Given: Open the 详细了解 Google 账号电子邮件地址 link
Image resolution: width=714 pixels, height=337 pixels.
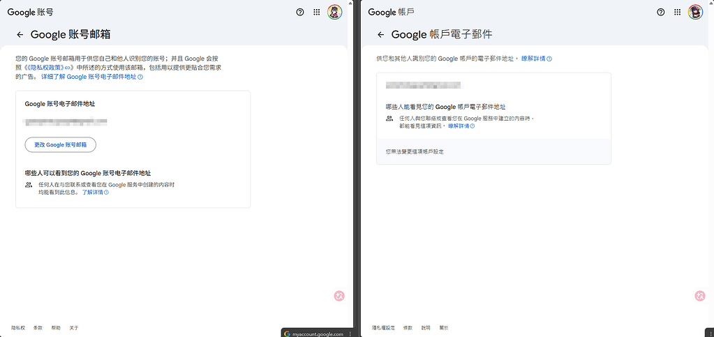Looking at the screenshot, I should [92, 77].
